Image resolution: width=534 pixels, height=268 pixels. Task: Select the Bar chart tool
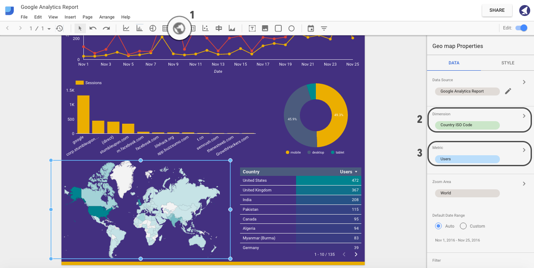pos(139,28)
